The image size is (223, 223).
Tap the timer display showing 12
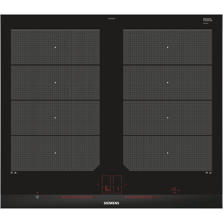[174, 190]
